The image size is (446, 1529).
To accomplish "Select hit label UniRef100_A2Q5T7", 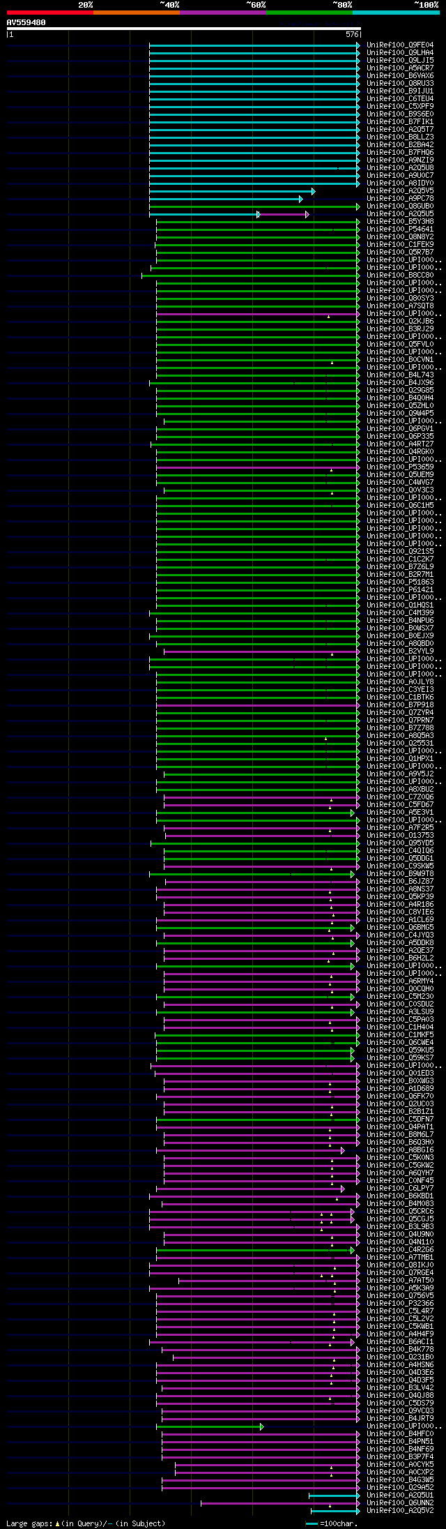I will tap(400, 130).
